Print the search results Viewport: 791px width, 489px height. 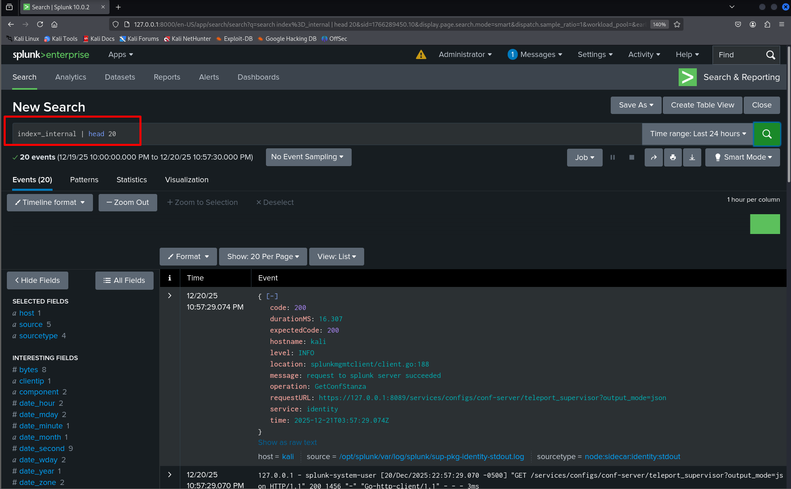(673, 157)
